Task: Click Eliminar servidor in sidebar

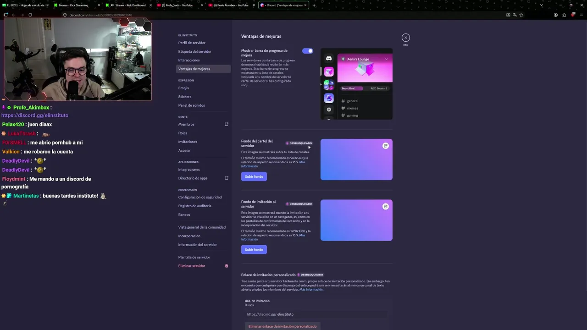Action: [192, 266]
